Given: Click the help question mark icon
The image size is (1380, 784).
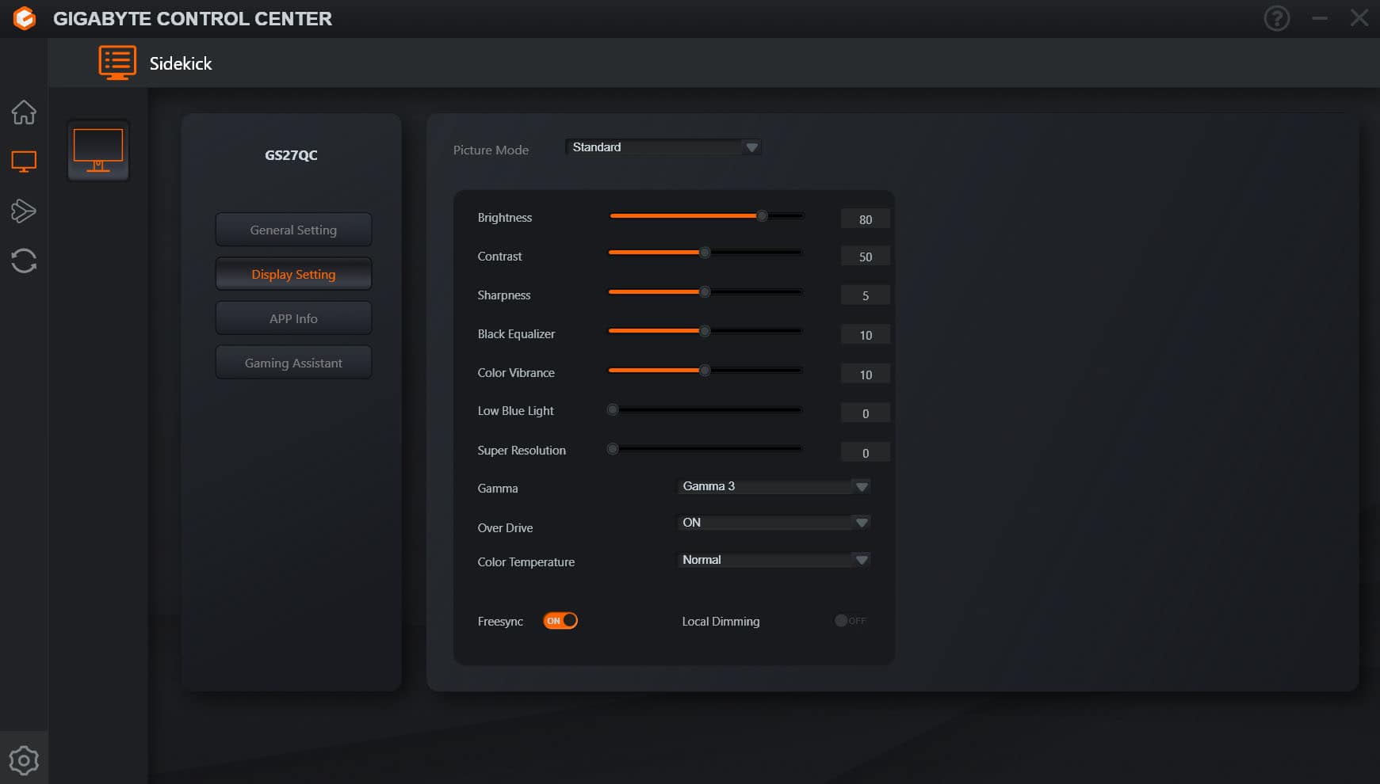Looking at the screenshot, I should [1276, 17].
